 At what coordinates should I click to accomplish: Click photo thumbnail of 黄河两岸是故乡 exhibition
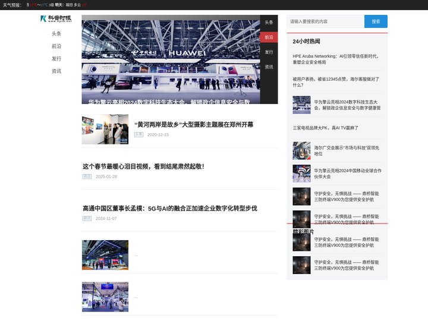[105, 129]
